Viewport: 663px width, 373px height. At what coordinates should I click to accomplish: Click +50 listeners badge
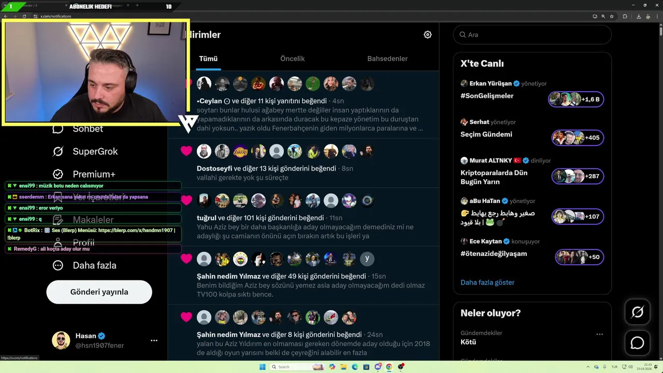[579, 257]
